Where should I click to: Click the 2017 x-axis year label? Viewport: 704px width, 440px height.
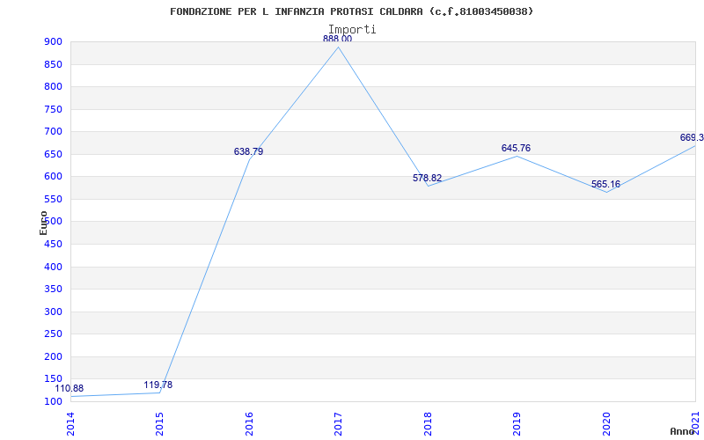(x=338, y=424)
